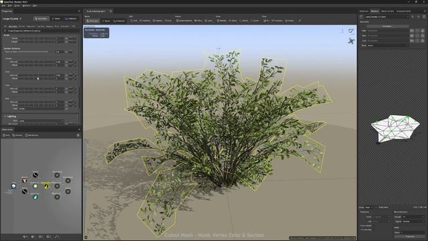Image resolution: width=428 pixels, height=241 pixels.
Task: Click the wrench icon in viewport toolbar
Action: click(300, 21)
